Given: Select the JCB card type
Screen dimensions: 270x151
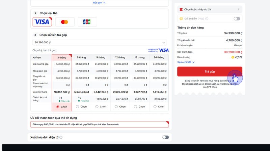Looking at the screenshot, I should [x=87, y=22].
